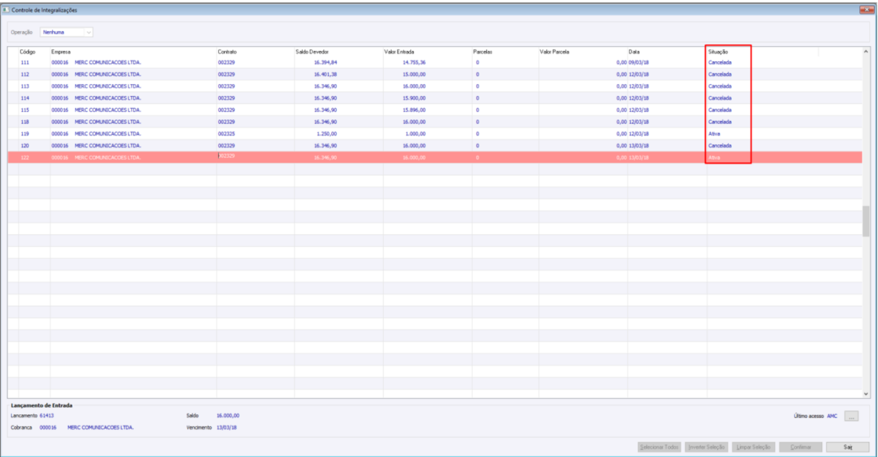The image size is (878, 457).
Task: Click the Lançamento value 61413
Action: pos(47,415)
